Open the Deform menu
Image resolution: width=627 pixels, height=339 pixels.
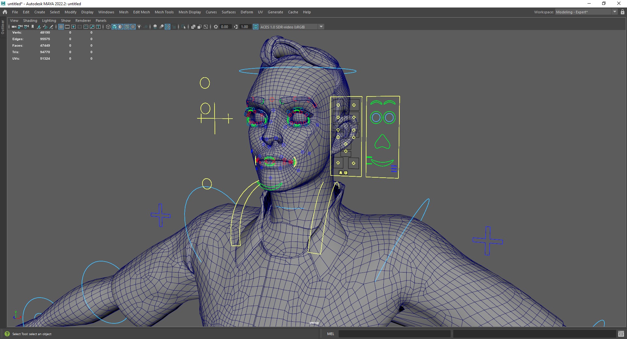[x=247, y=12]
